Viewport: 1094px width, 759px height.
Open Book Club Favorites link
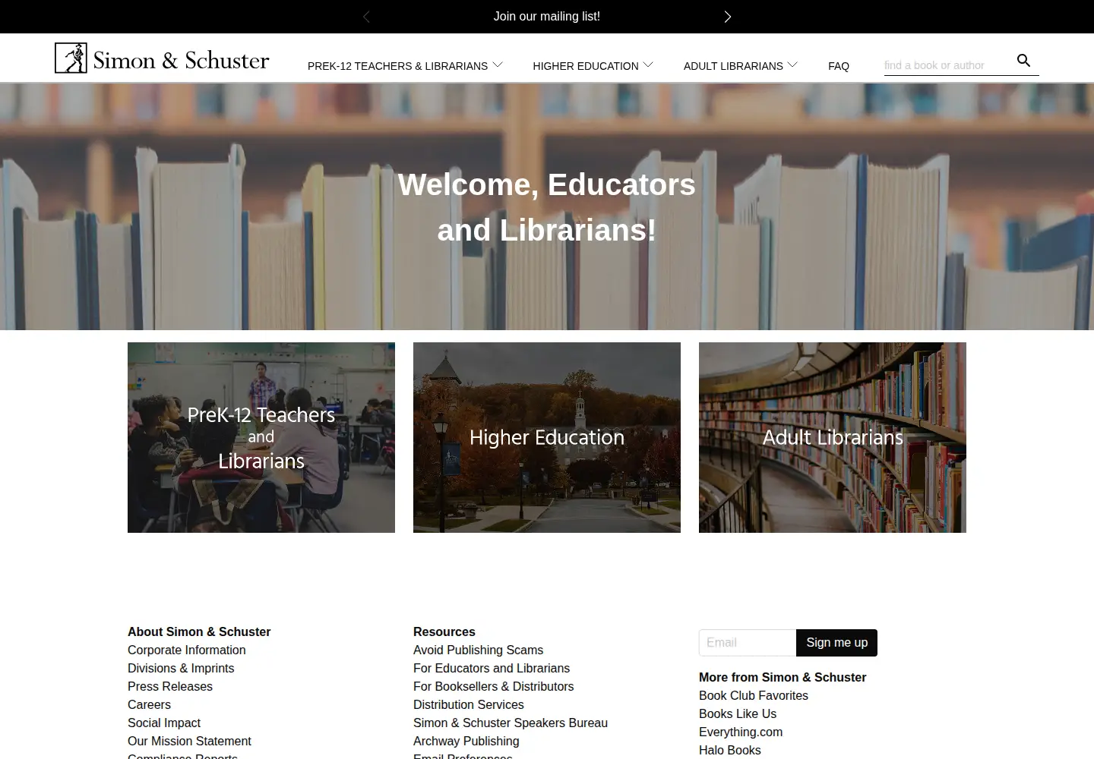coord(754,696)
